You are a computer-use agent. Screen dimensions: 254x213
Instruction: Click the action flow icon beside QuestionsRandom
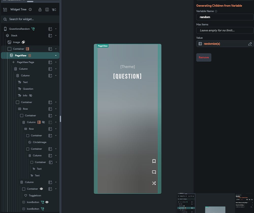33,29
